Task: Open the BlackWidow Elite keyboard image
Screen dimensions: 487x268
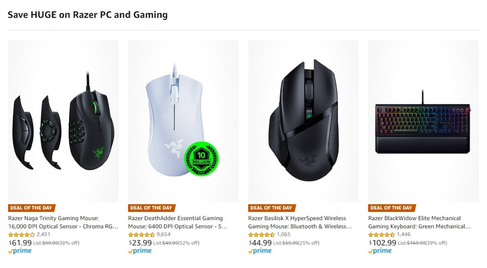Action: click(x=423, y=121)
